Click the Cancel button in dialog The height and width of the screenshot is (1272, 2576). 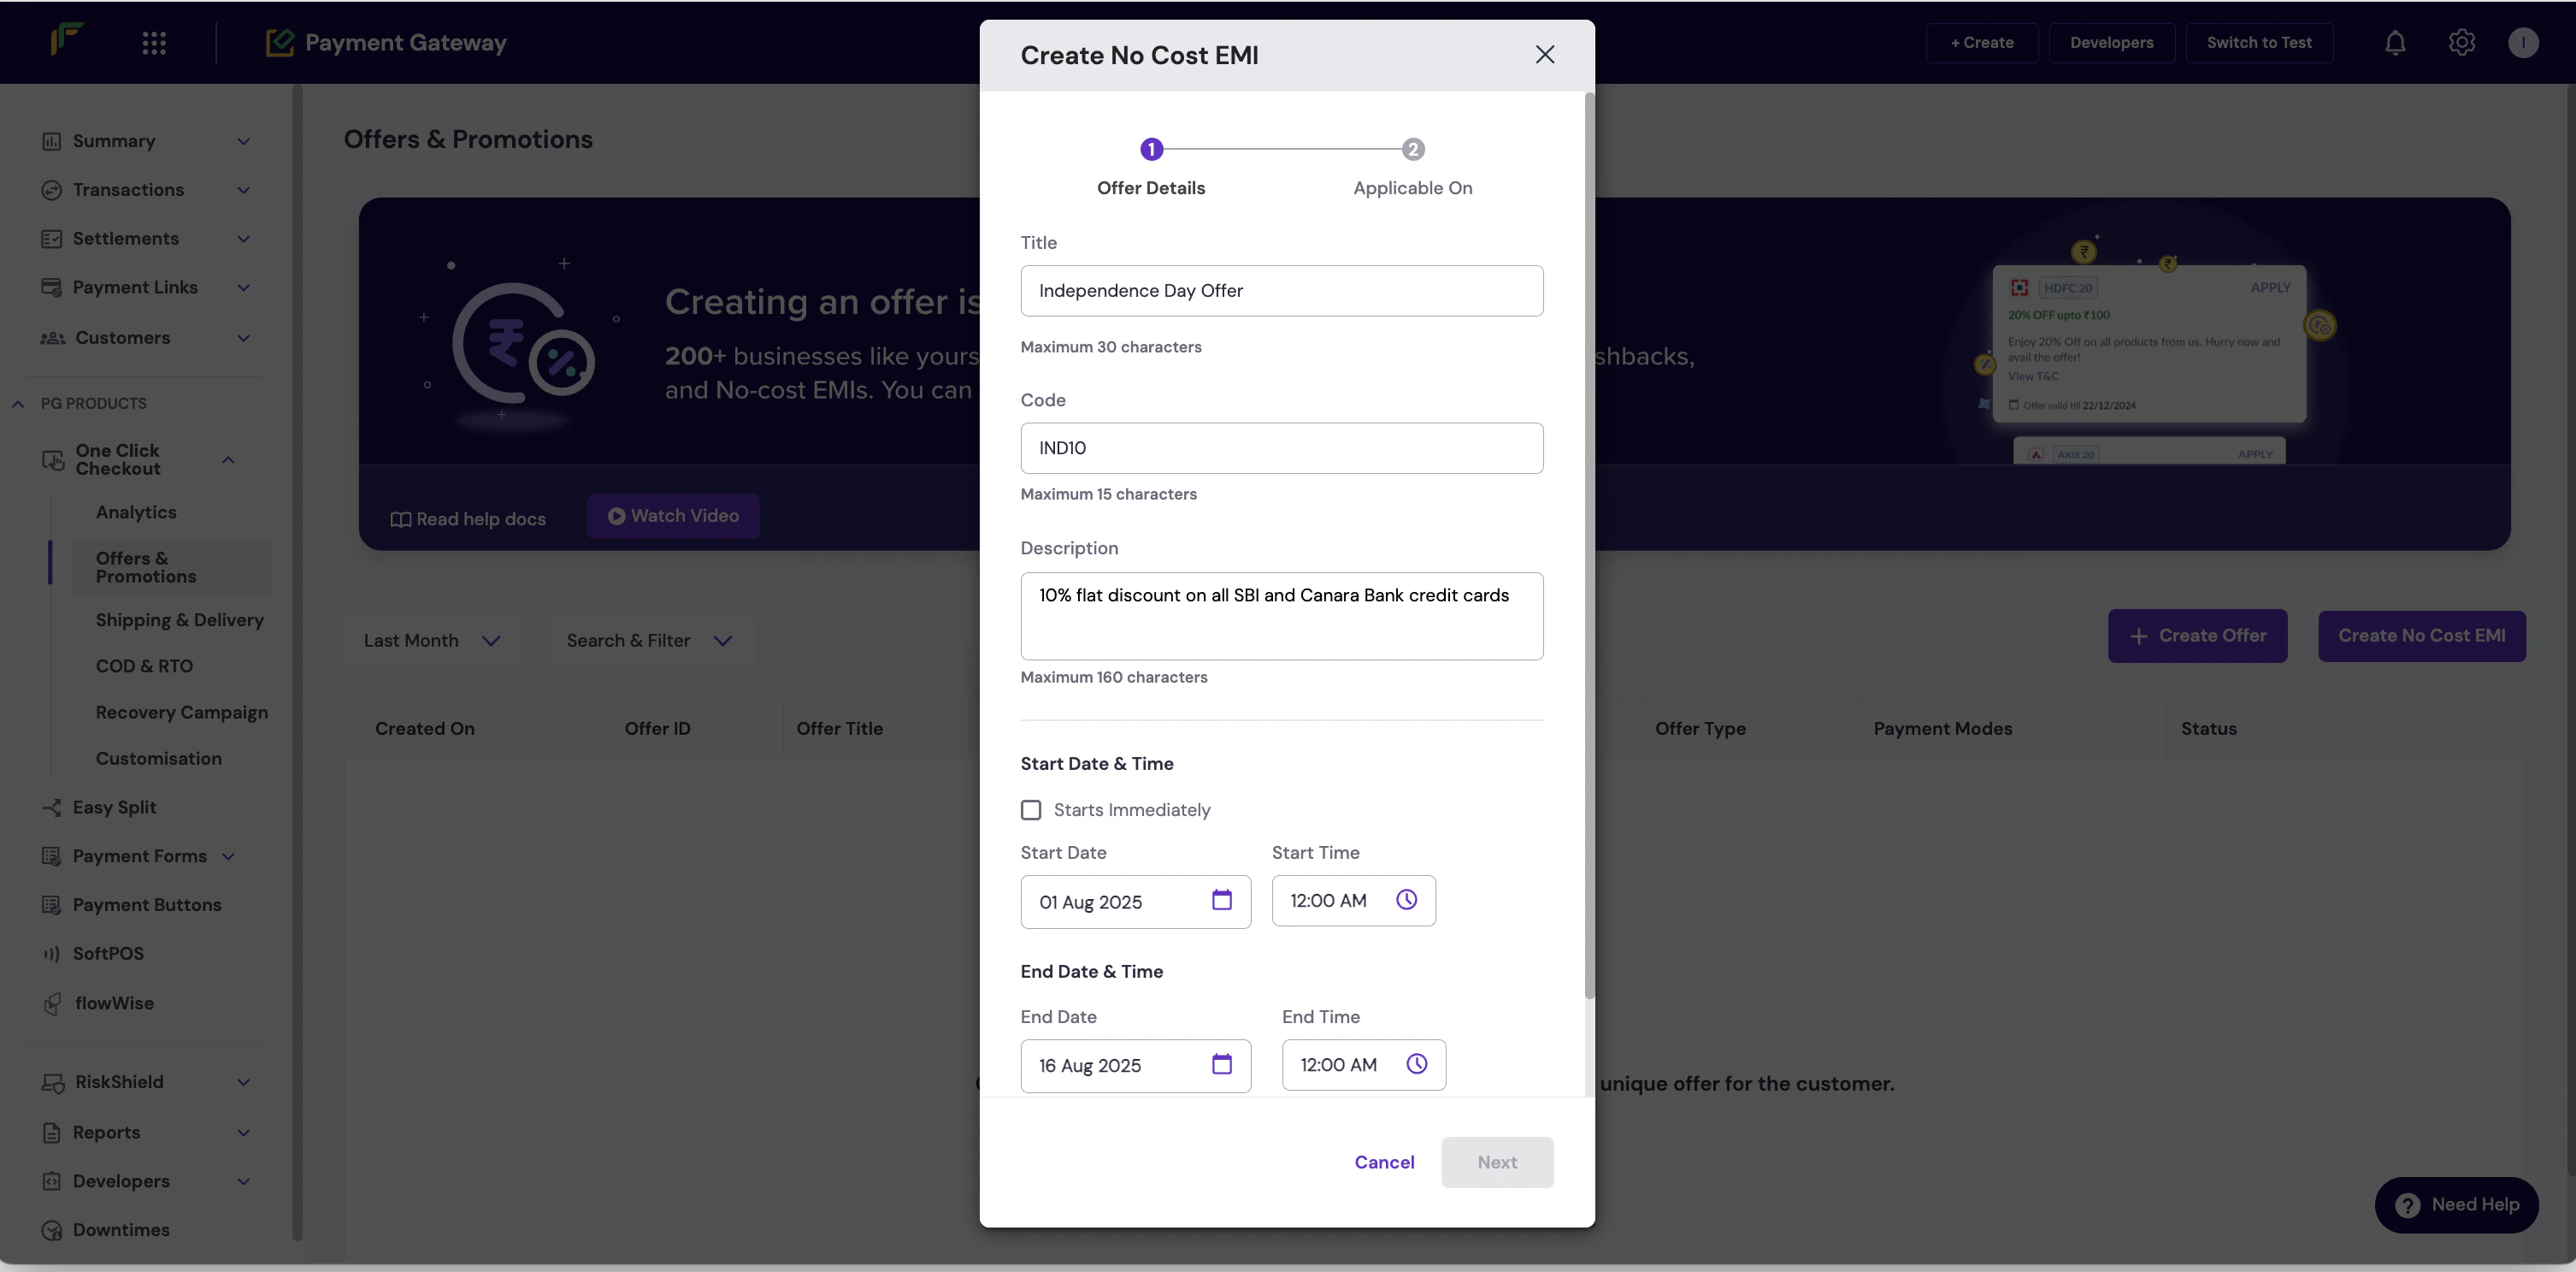pos(1384,1163)
